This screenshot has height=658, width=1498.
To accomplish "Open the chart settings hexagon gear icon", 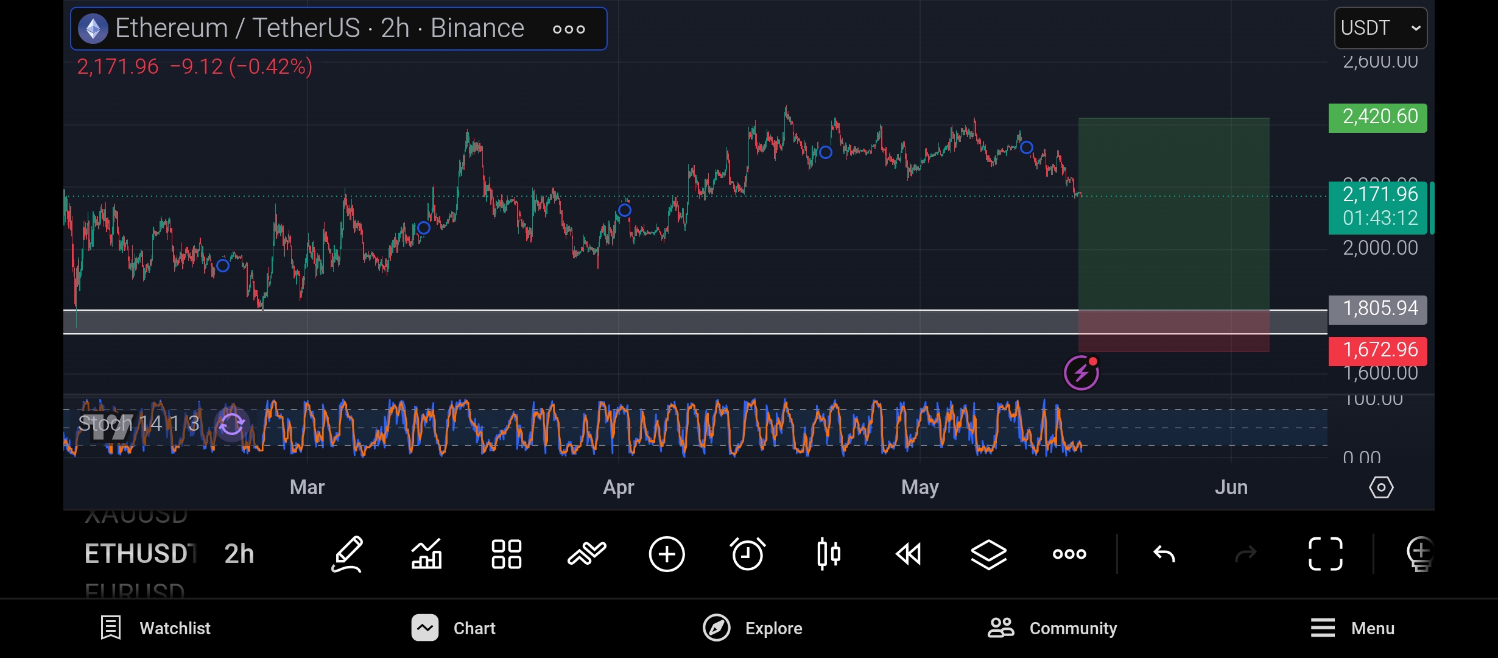I will (x=1381, y=487).
